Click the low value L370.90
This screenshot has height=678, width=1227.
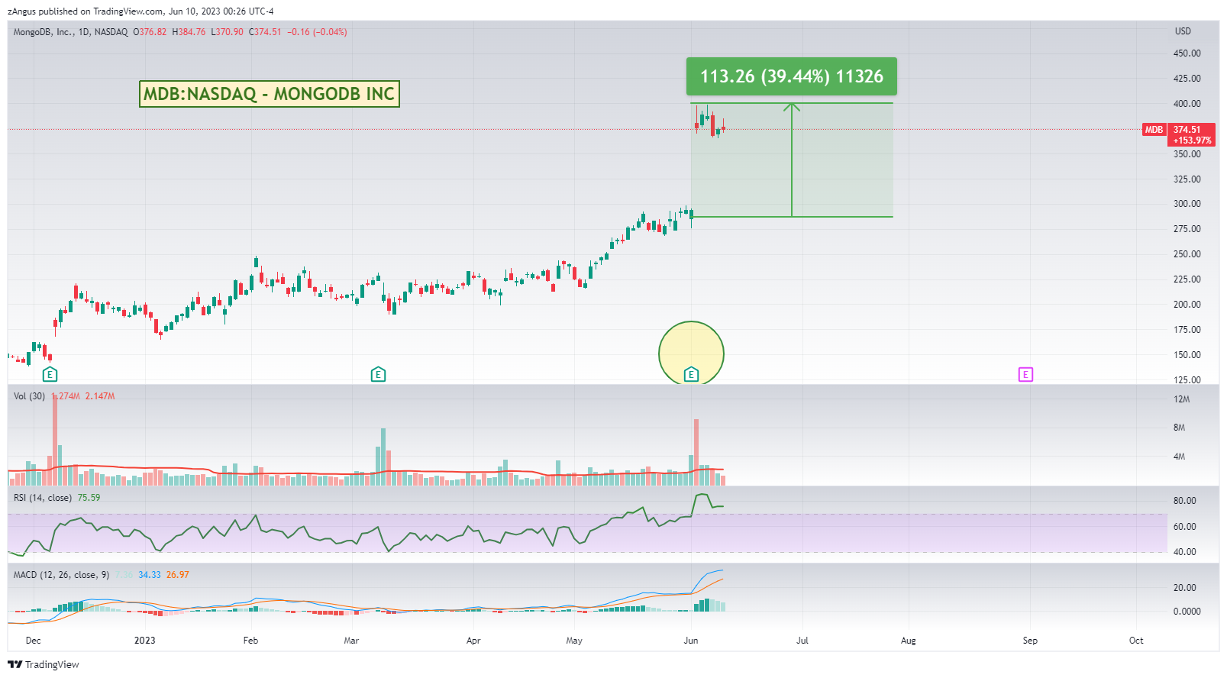point(227,32)
